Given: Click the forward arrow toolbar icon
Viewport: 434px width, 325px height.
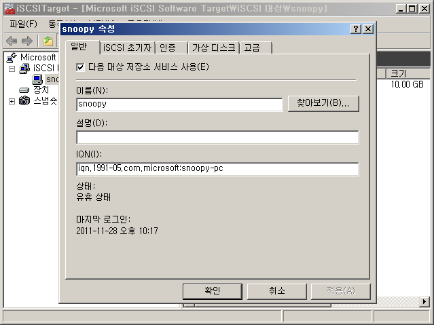Looking at the screenshot, I should pyautogui.click(x=27, y=41).
